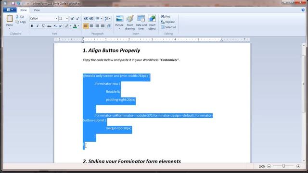Apply the text highlight color
The height and width of the screenshot is (173, 308).
pos(67,26)
